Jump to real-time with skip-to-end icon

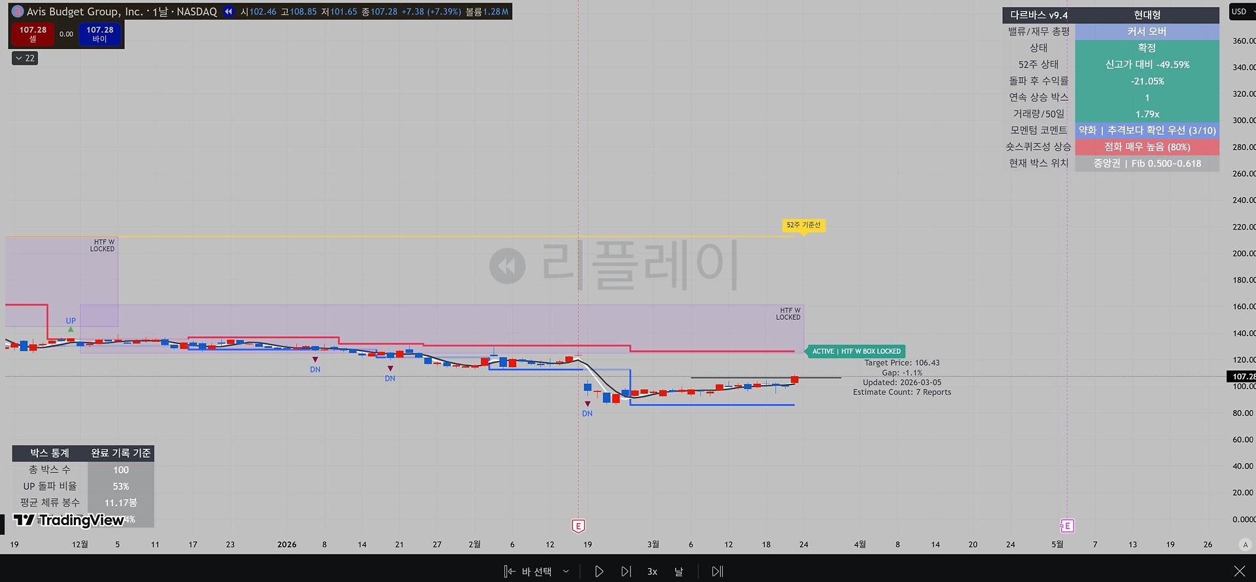pos(718,572)
